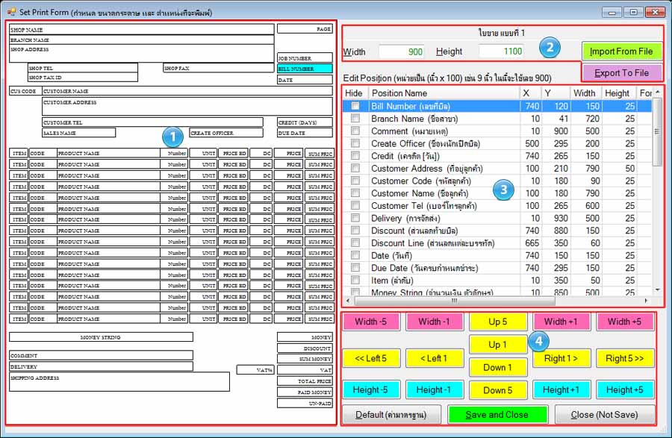Toggle the Hide checkbox for Customer Address
The width and height of the screenshot is (672, 438).
click(x=355, y=169)
